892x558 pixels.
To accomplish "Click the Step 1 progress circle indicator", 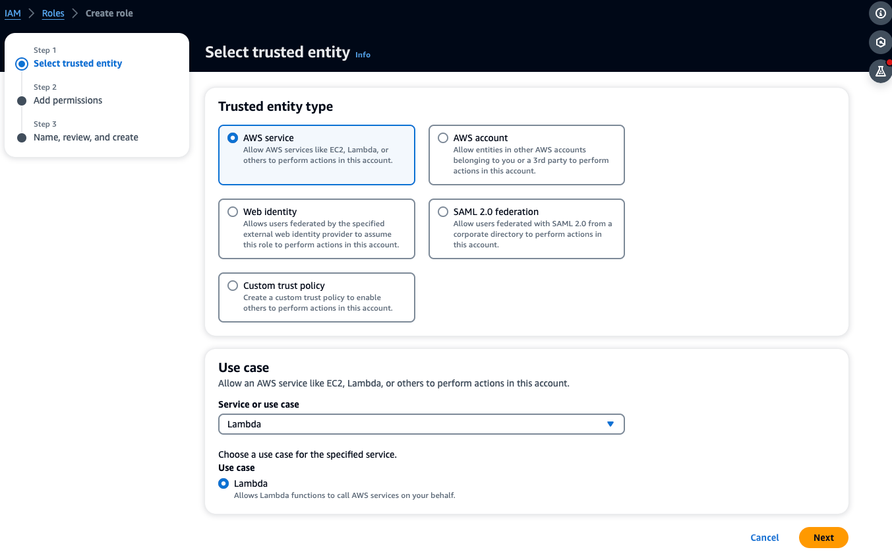I will (x=21, y=63).
